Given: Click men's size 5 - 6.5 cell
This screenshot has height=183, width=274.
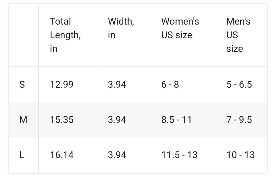Looking at the screenshot, I should 239,85.
